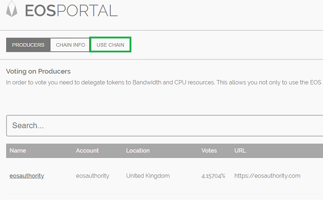
Task: Open the eosauthority producer link
Action: 27,176
